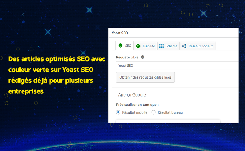Click the Résultat bureau option label
Screen dimensions: 245x151
tap(170, 112)
